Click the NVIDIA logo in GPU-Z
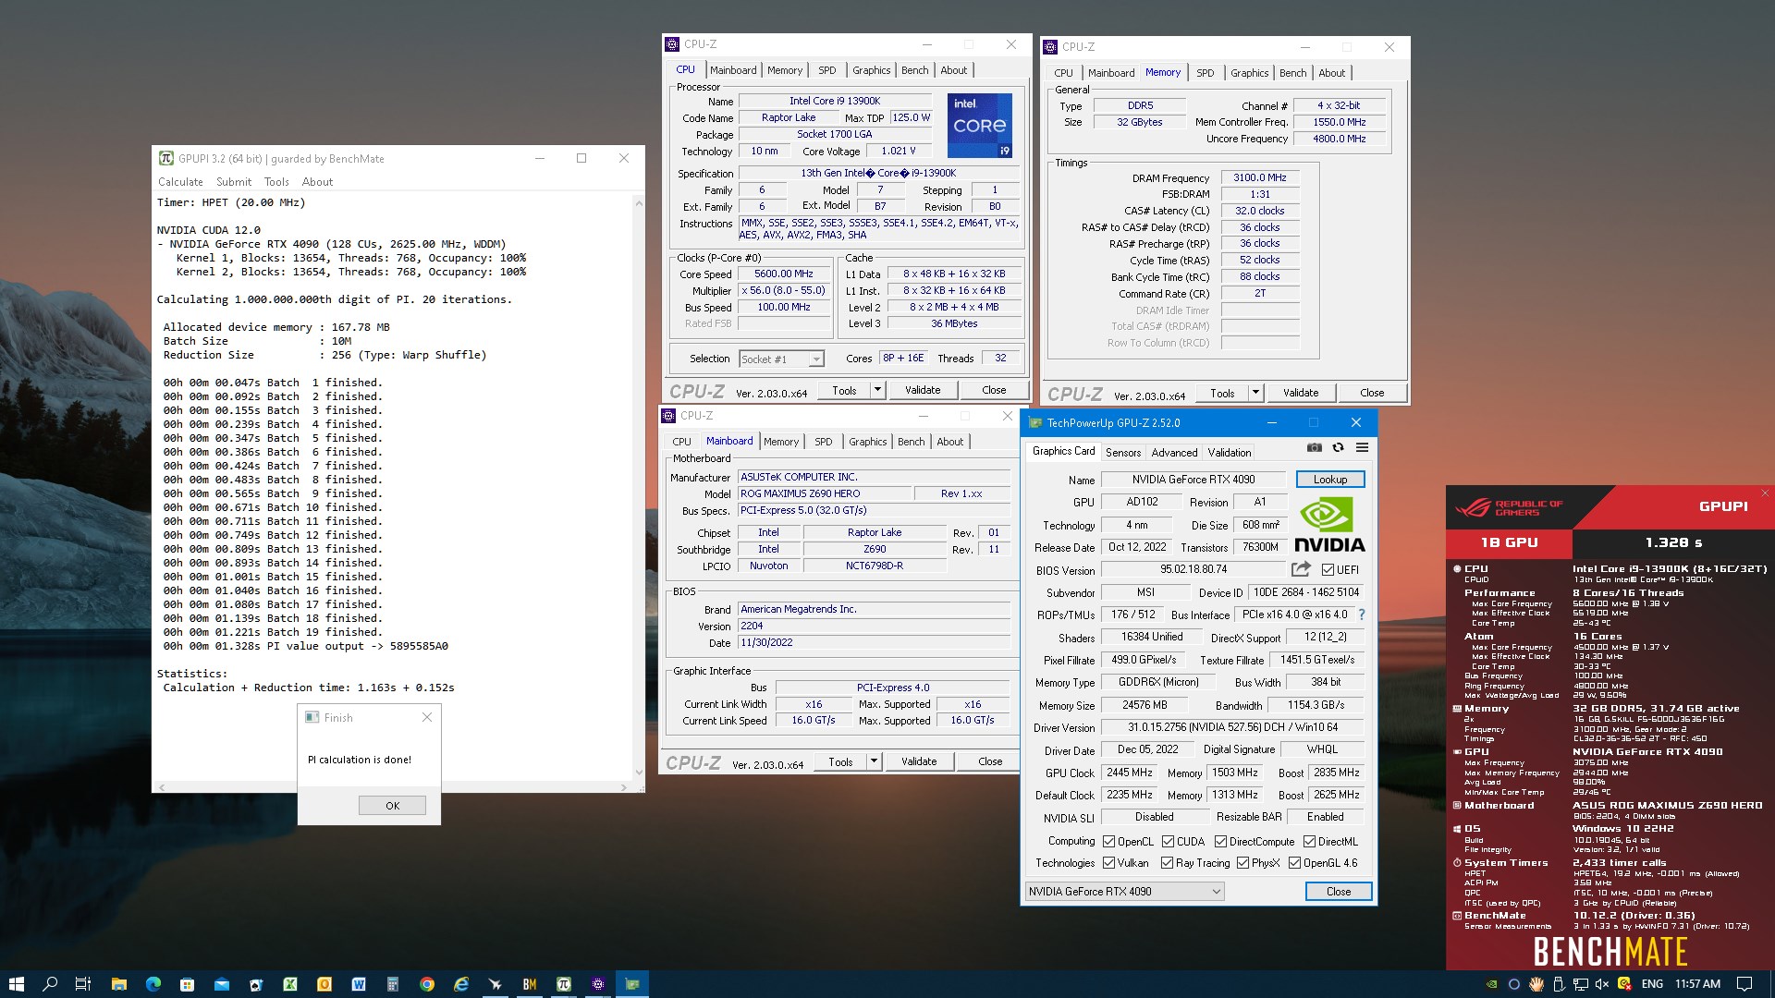Image resolution: width=1775 pixels, height=998 pixels. pos(1329,525)
